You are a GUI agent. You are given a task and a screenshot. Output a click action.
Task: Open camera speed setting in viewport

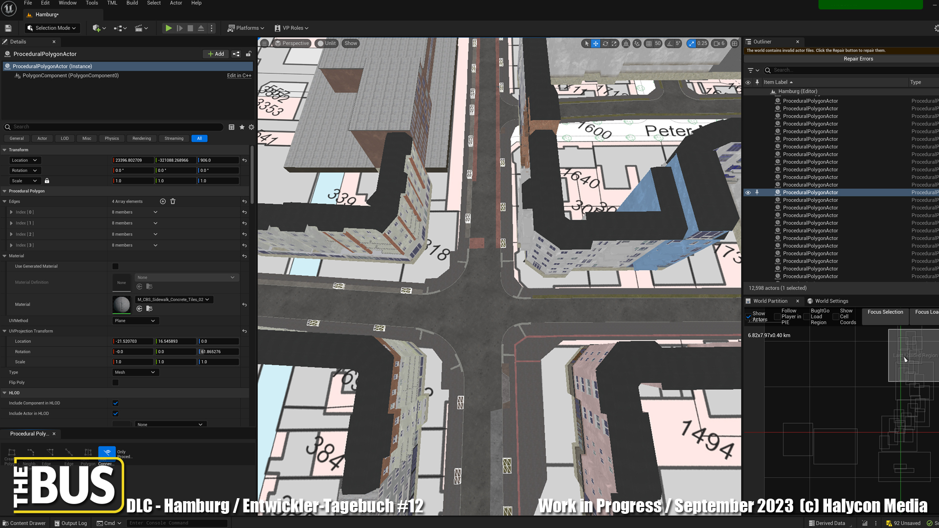pyautogui.click(x=719, y=44)
